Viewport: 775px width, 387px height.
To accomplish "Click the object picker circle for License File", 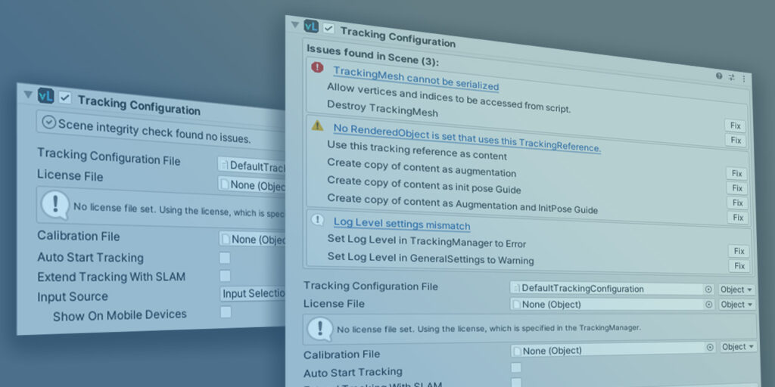I will (709, 305).
